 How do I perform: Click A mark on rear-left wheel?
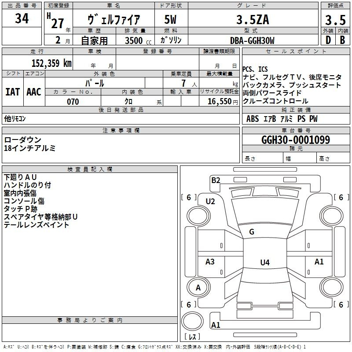click(198, 288)
